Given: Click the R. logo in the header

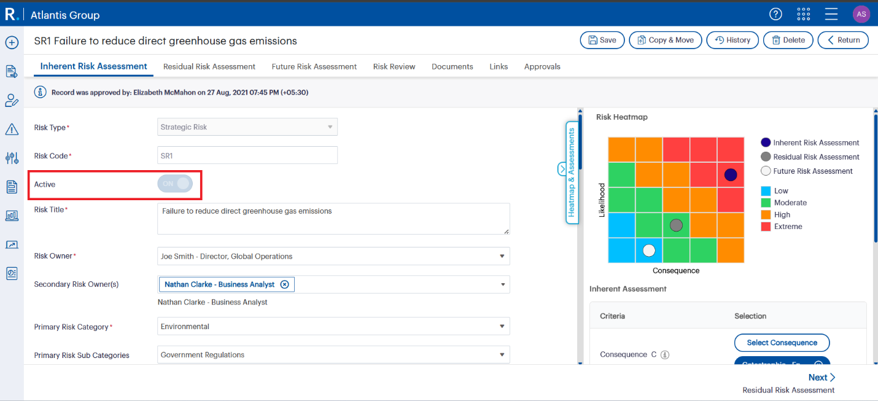Looking at the screenshot, I should (x=11, y=14).
